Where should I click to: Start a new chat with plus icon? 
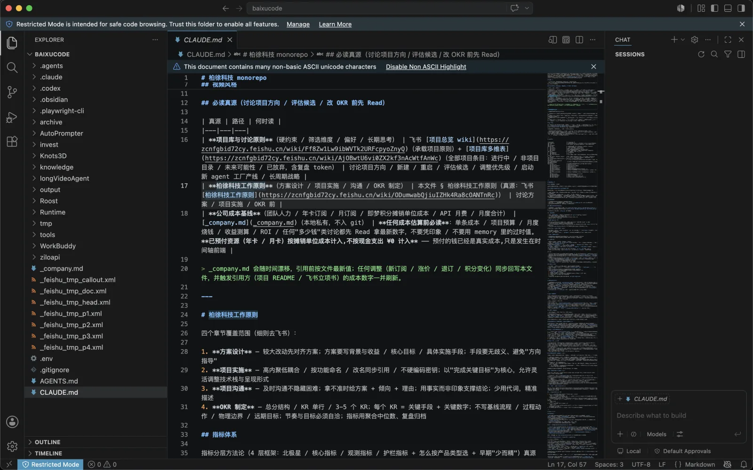coord(674,40)
